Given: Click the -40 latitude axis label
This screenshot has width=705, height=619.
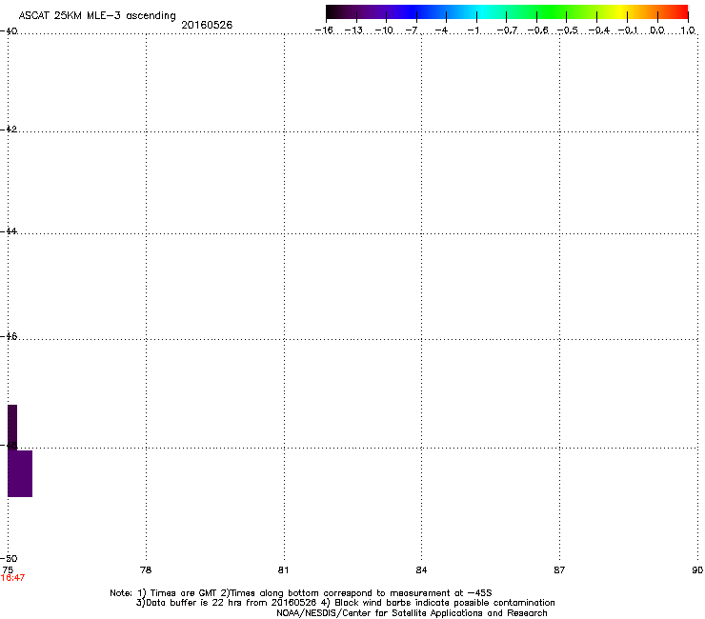Looking at the screenshot, I should [9, 30].
